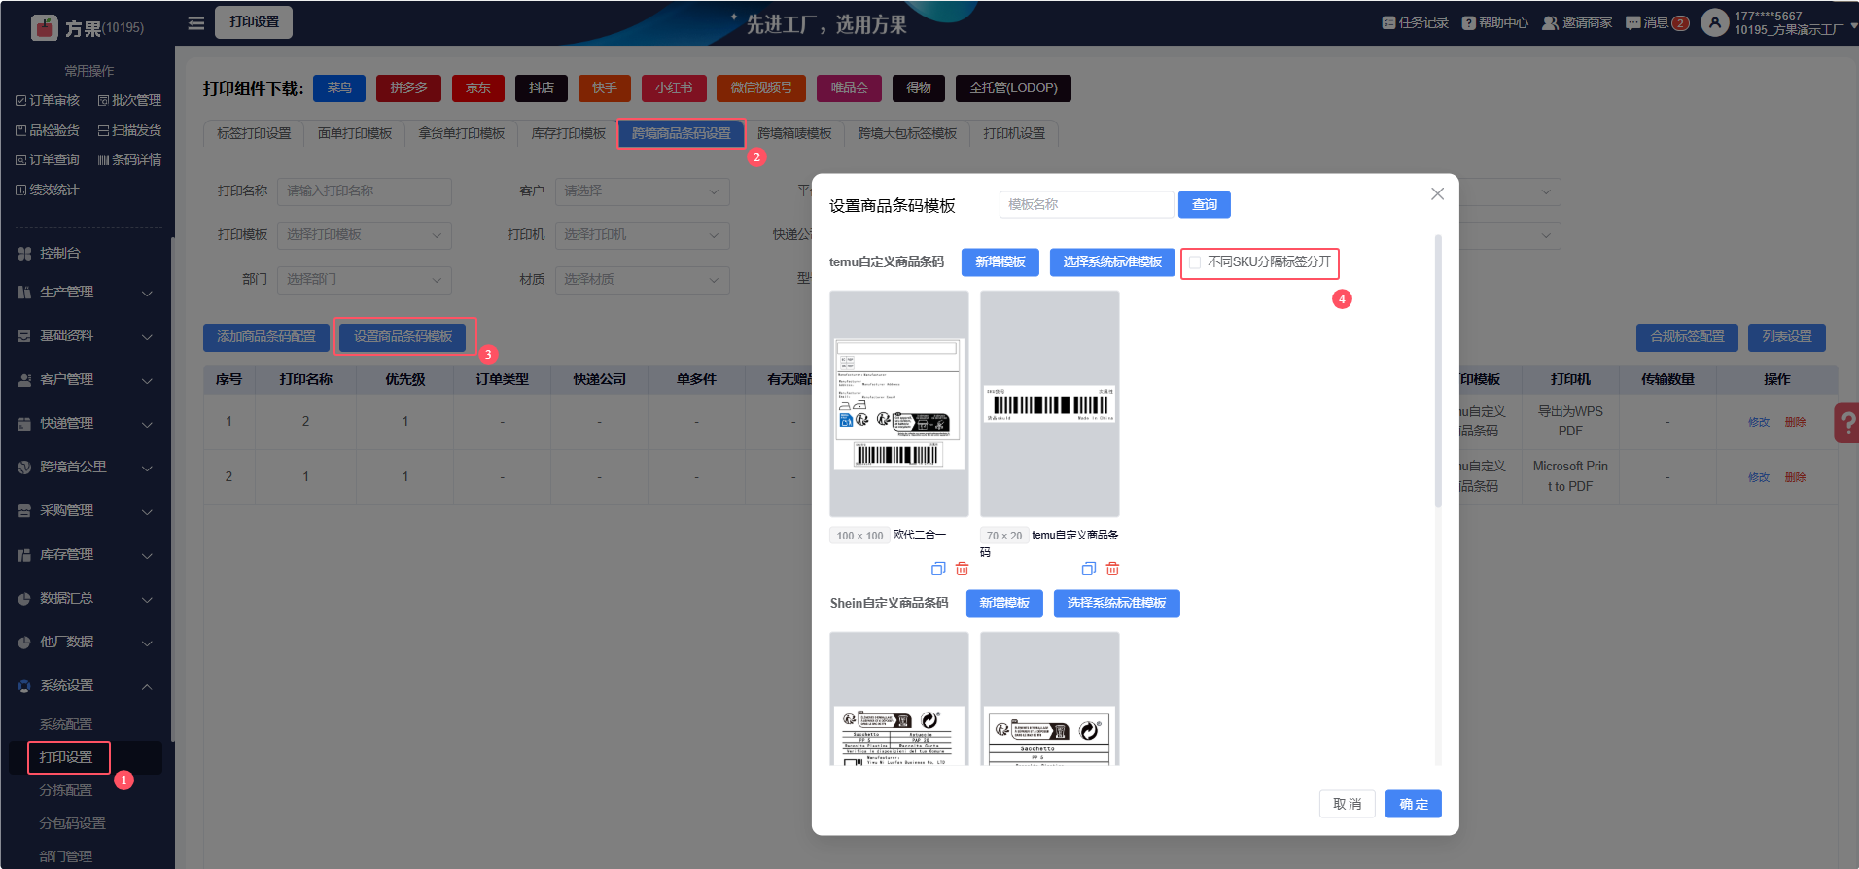Click the 打印名称 input field

[365, 191]
